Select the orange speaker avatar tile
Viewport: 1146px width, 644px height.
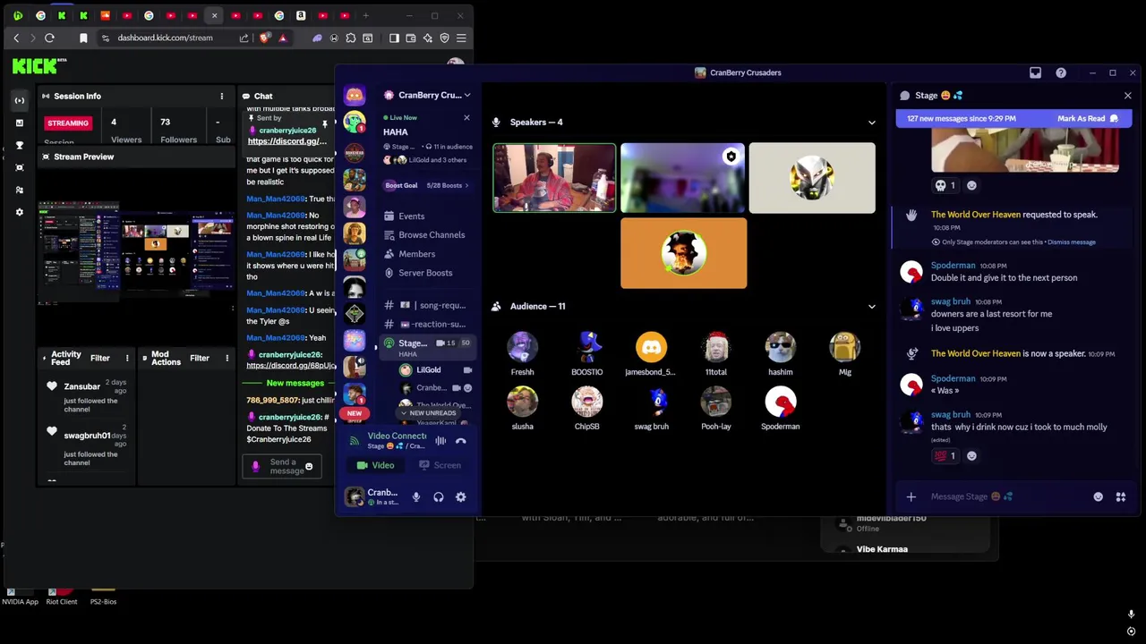683,253
